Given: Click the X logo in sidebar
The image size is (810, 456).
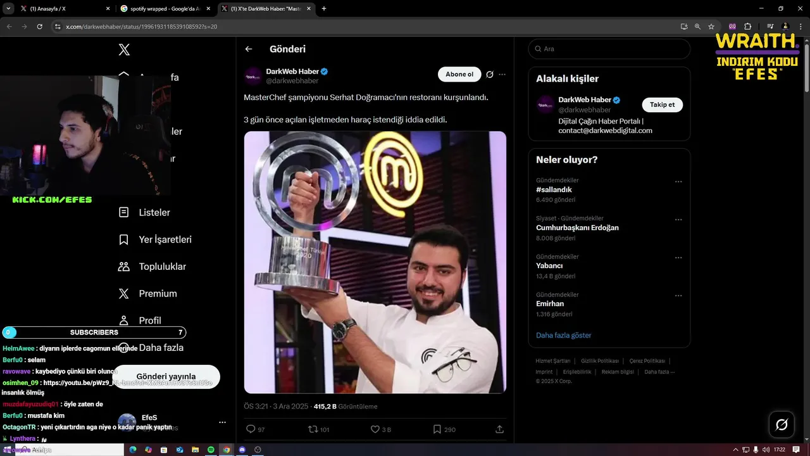Looking at the screenshot, I should [124, 49].
